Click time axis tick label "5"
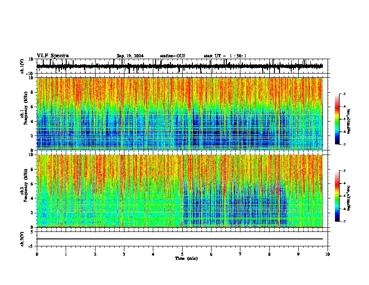369x285 pixels. [x=182, y=254]
